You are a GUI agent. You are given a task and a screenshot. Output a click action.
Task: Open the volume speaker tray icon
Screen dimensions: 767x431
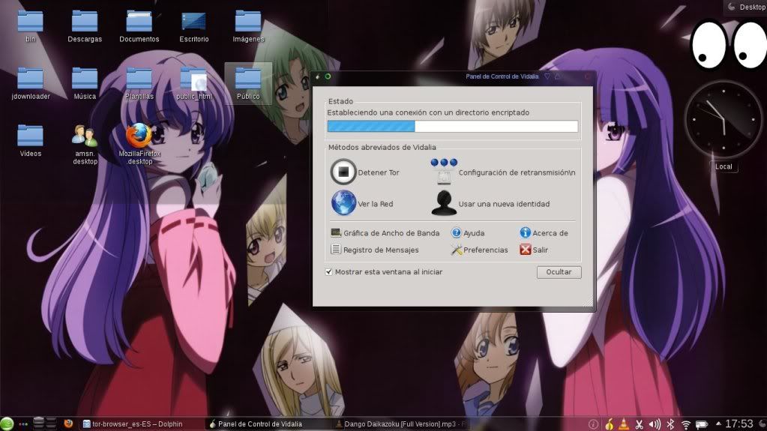(x=655, y=424)
